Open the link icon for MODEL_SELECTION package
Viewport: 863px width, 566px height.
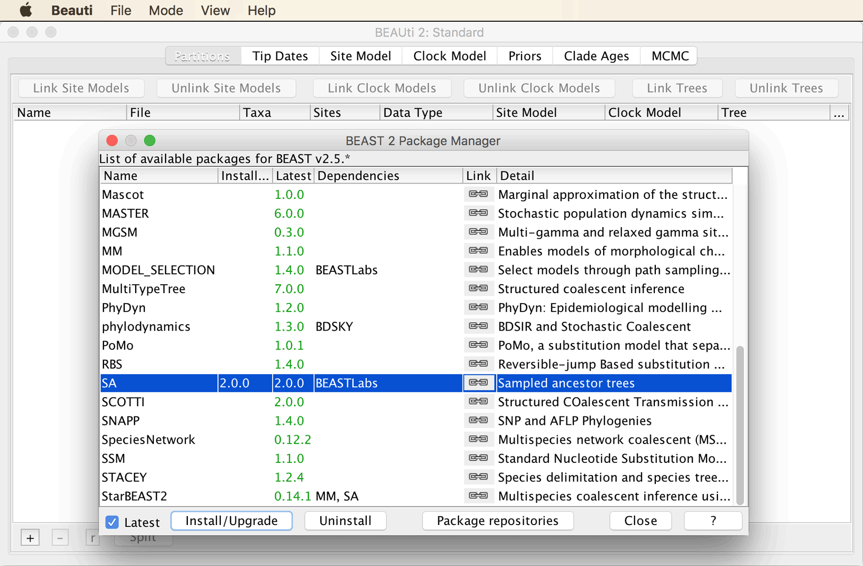point(478,269)
